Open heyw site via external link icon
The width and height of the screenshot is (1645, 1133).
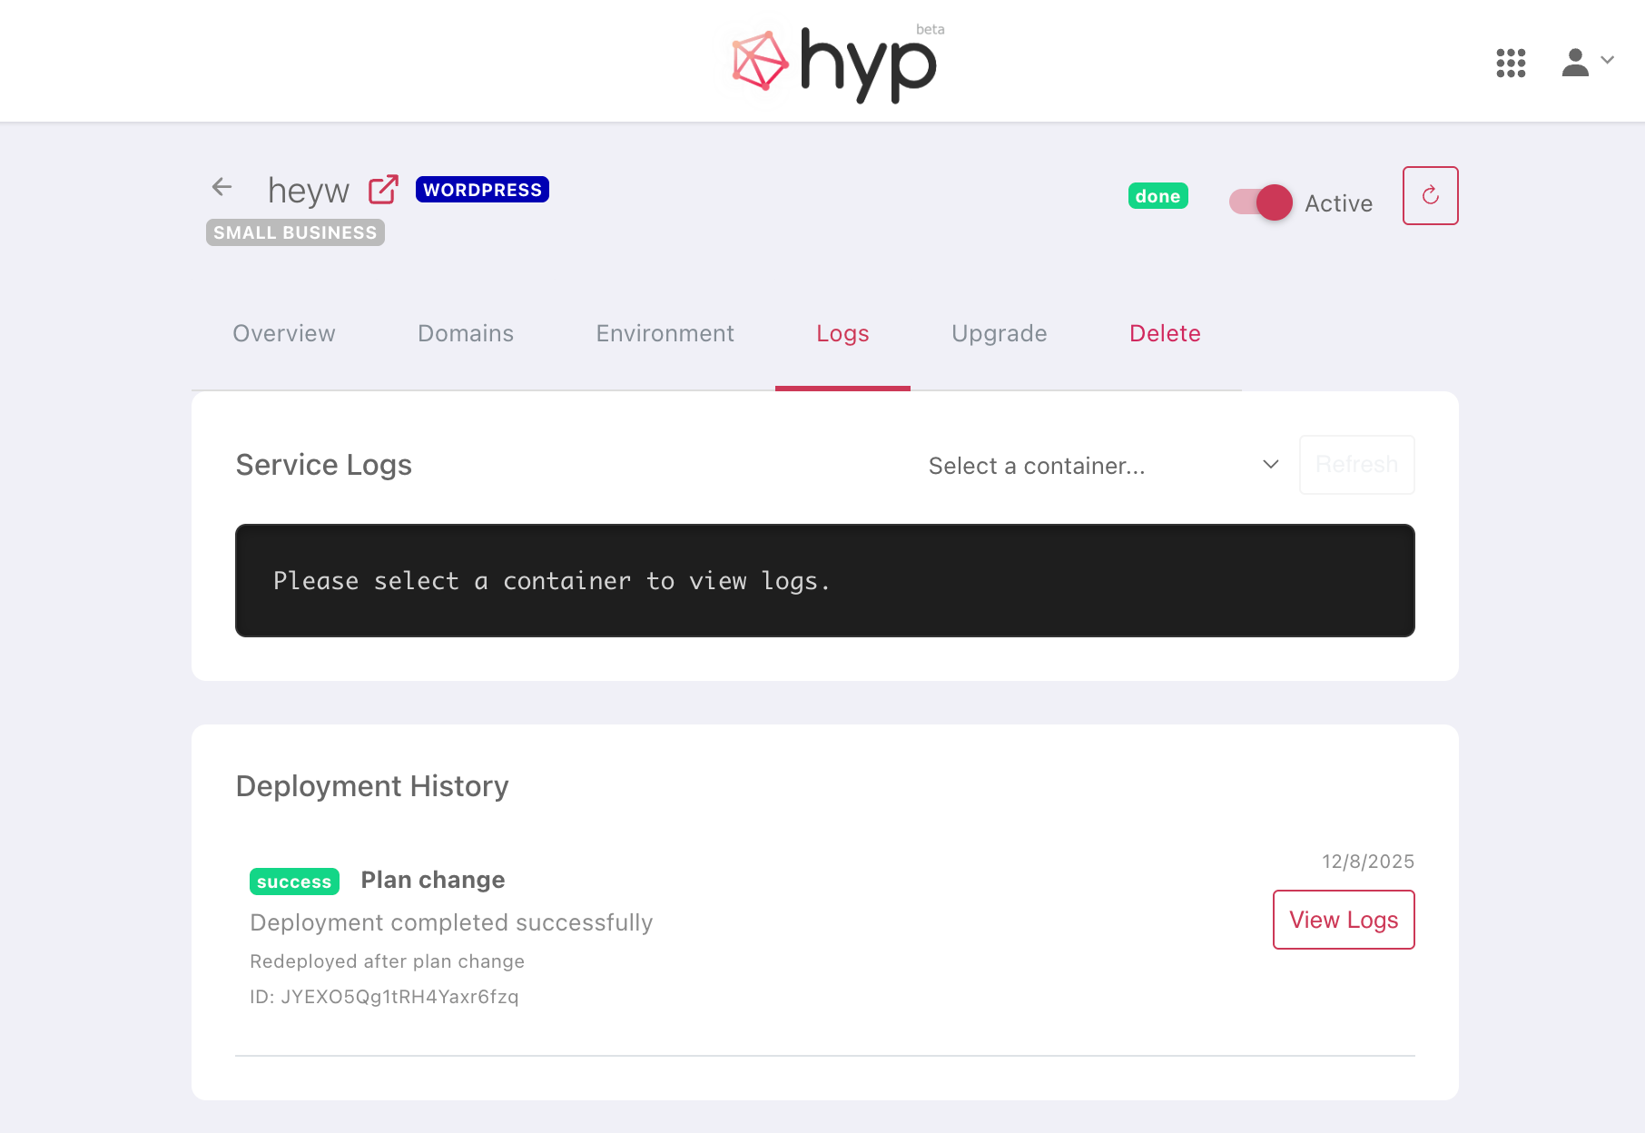pos(383,190)
